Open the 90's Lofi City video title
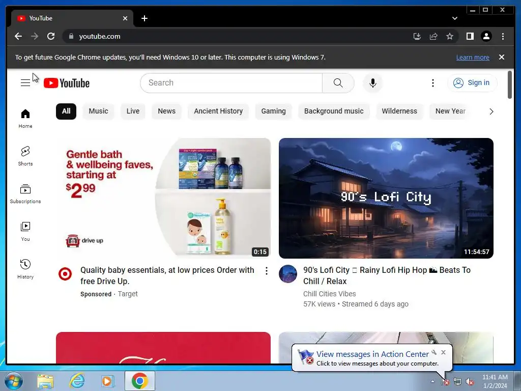 click(387, 275)
